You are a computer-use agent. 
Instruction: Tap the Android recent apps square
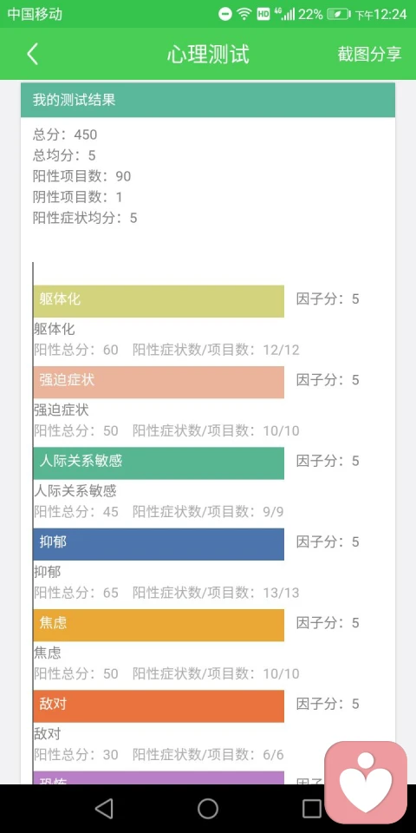311,809
